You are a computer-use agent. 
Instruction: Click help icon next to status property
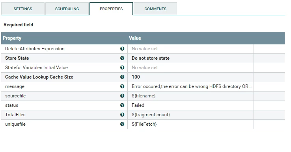pos(122,105)
